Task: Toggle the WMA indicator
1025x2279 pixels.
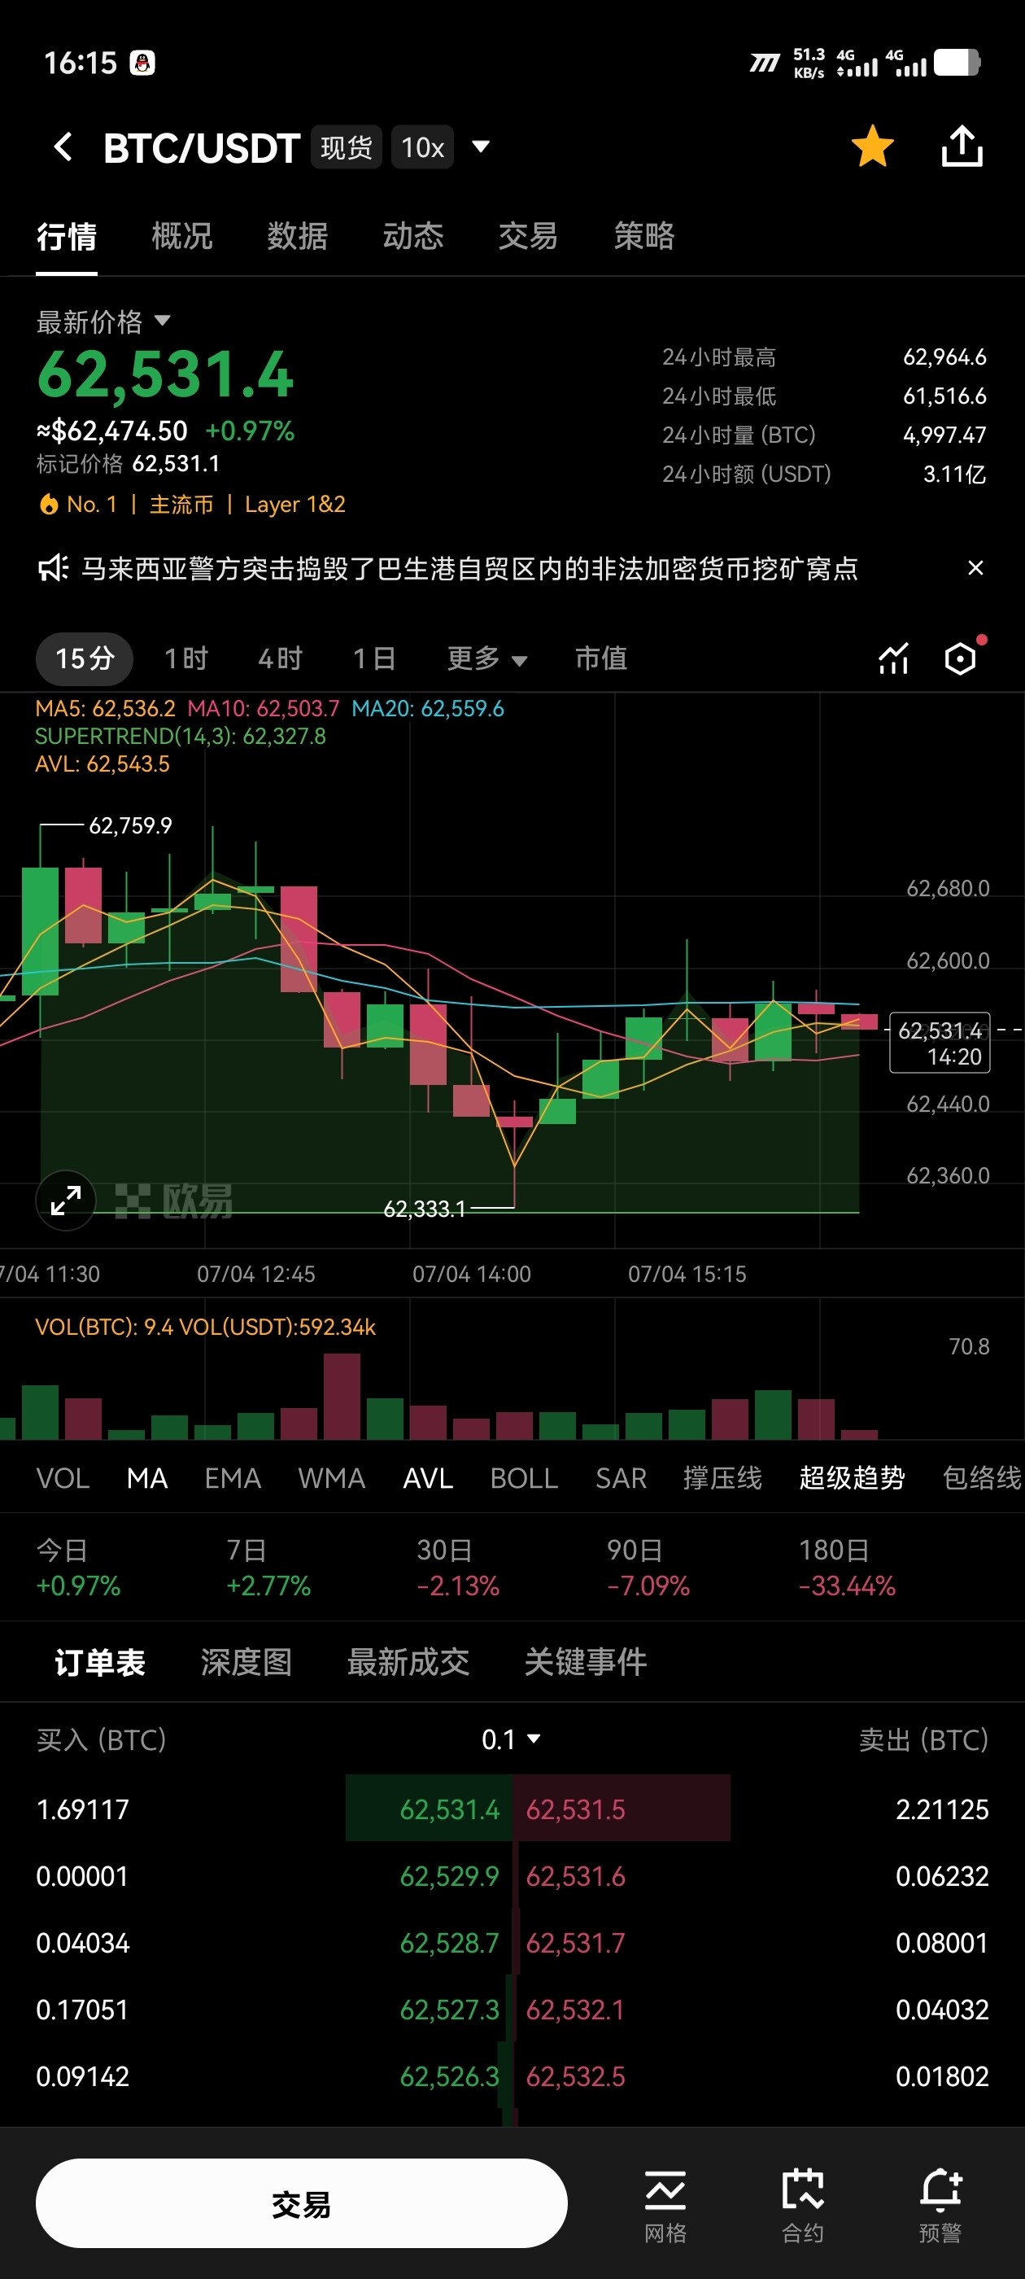Action: pyautogui.click(x=332, y=1477)
